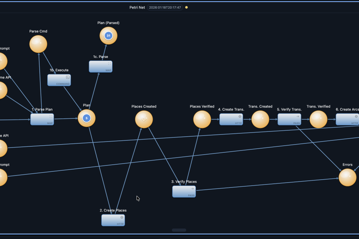Select the 3. Verify Places pass transition
The image size is (359, 239).
pyautogui.click(x=184, y=191)
